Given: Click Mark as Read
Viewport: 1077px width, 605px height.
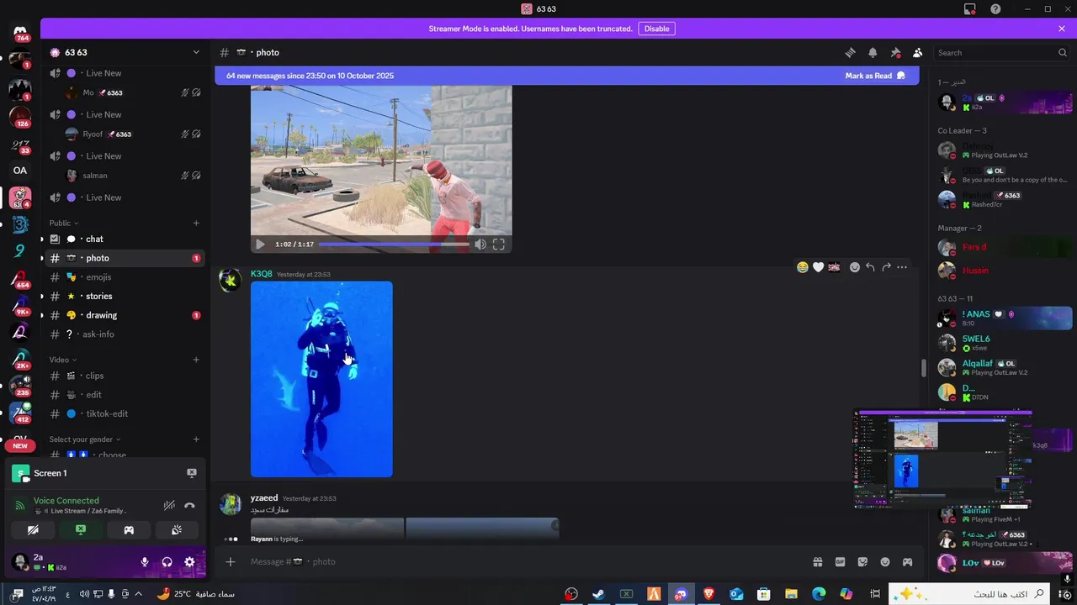Looking at the screenshot, I should coord(875,76).
